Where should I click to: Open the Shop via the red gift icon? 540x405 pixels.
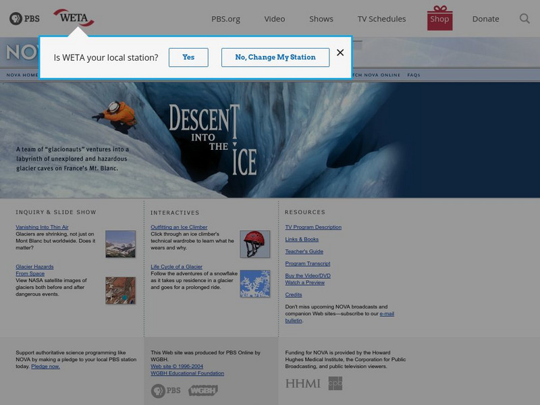pos(439,18)
